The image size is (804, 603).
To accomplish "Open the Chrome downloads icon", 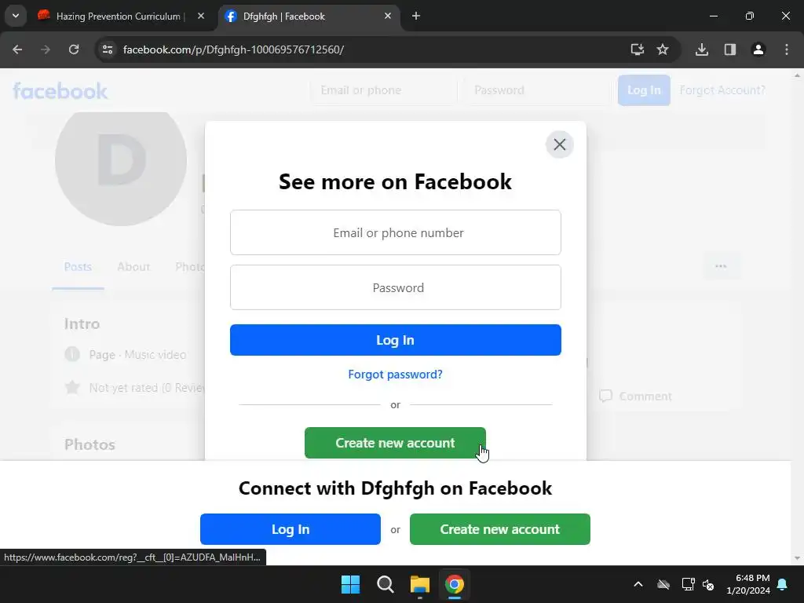I will tap(702, 49).
